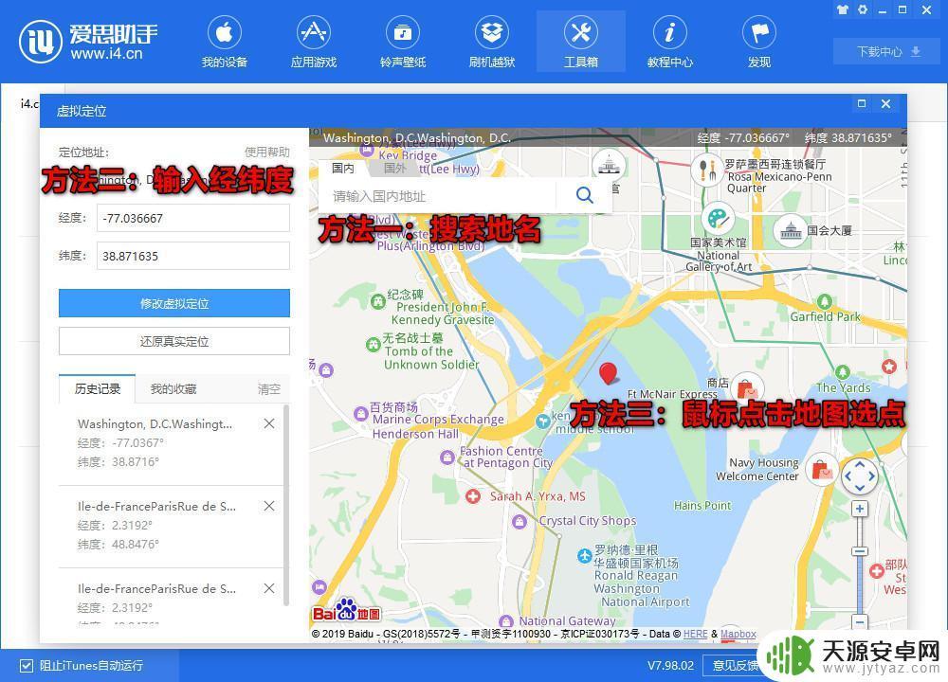The height and width of the screenshot is (682, 948).
Task: Click Ronald Reagan airport icon
Action: click(x=584, y=556)
